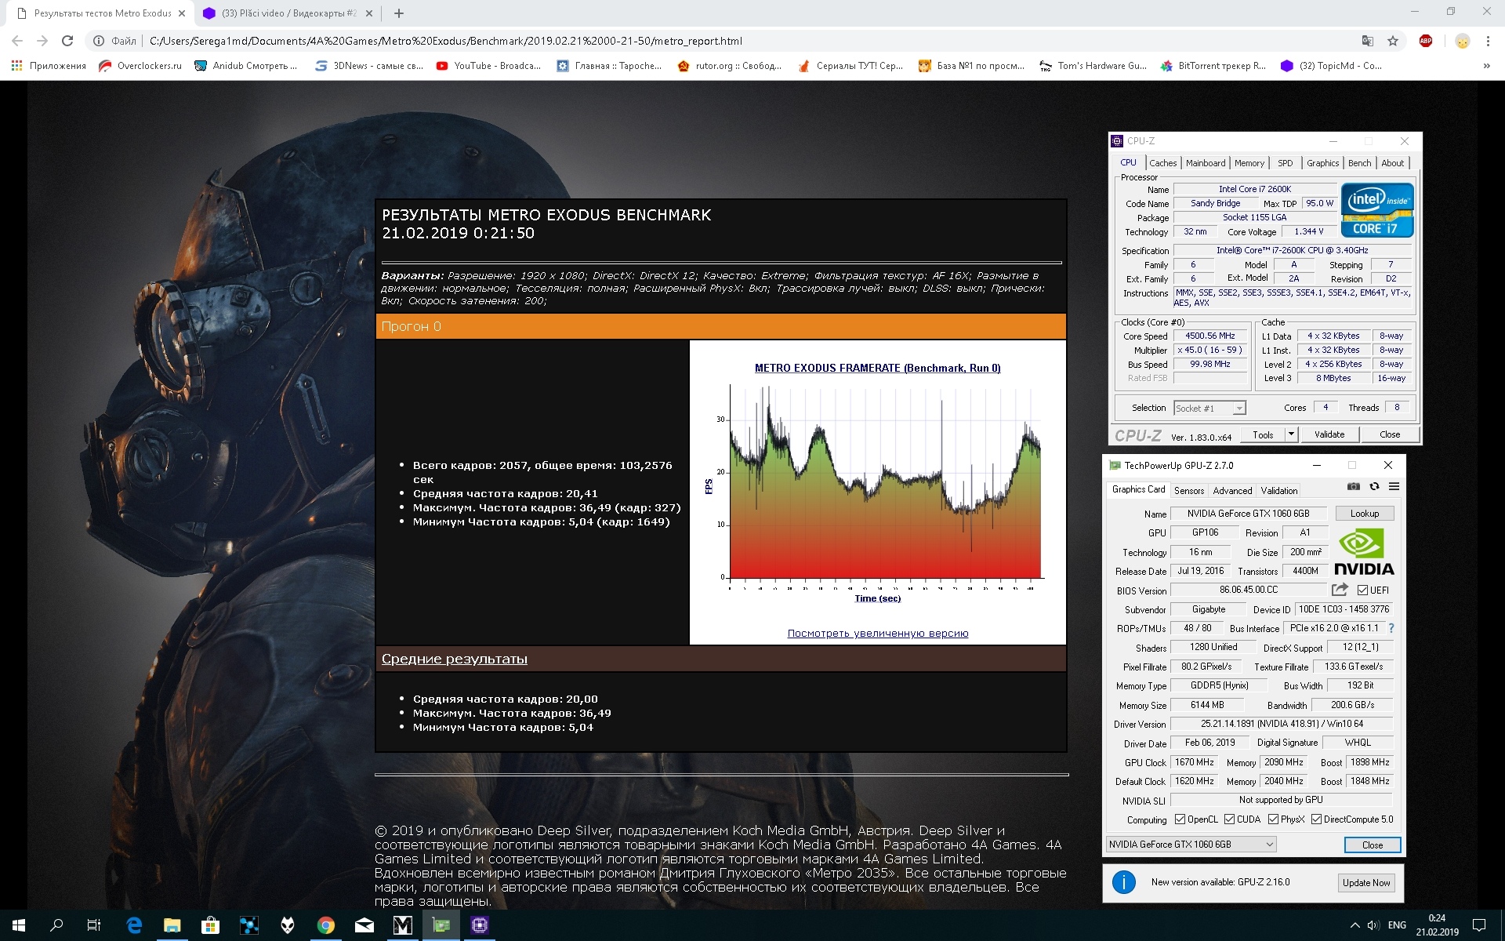Toggle DirectCompute 5.0 checkbox in GPU-Z

[1316, 819]
